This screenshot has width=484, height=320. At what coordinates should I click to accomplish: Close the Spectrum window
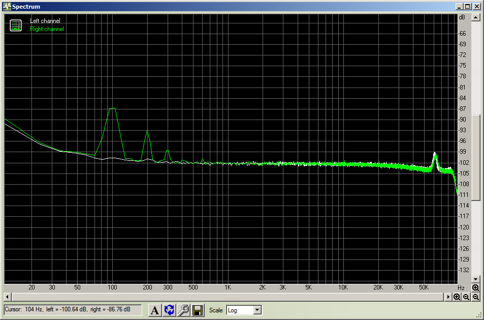477,7
